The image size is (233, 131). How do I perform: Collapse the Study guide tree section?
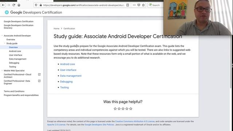[5, 43]
